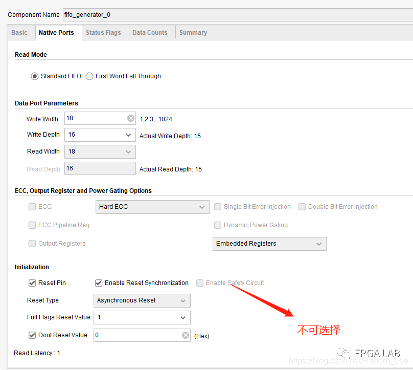413x370 pixels.
Task: Click the 'Read Latency : 1' text
Action: pyautogui.click(x=37, y=353)
